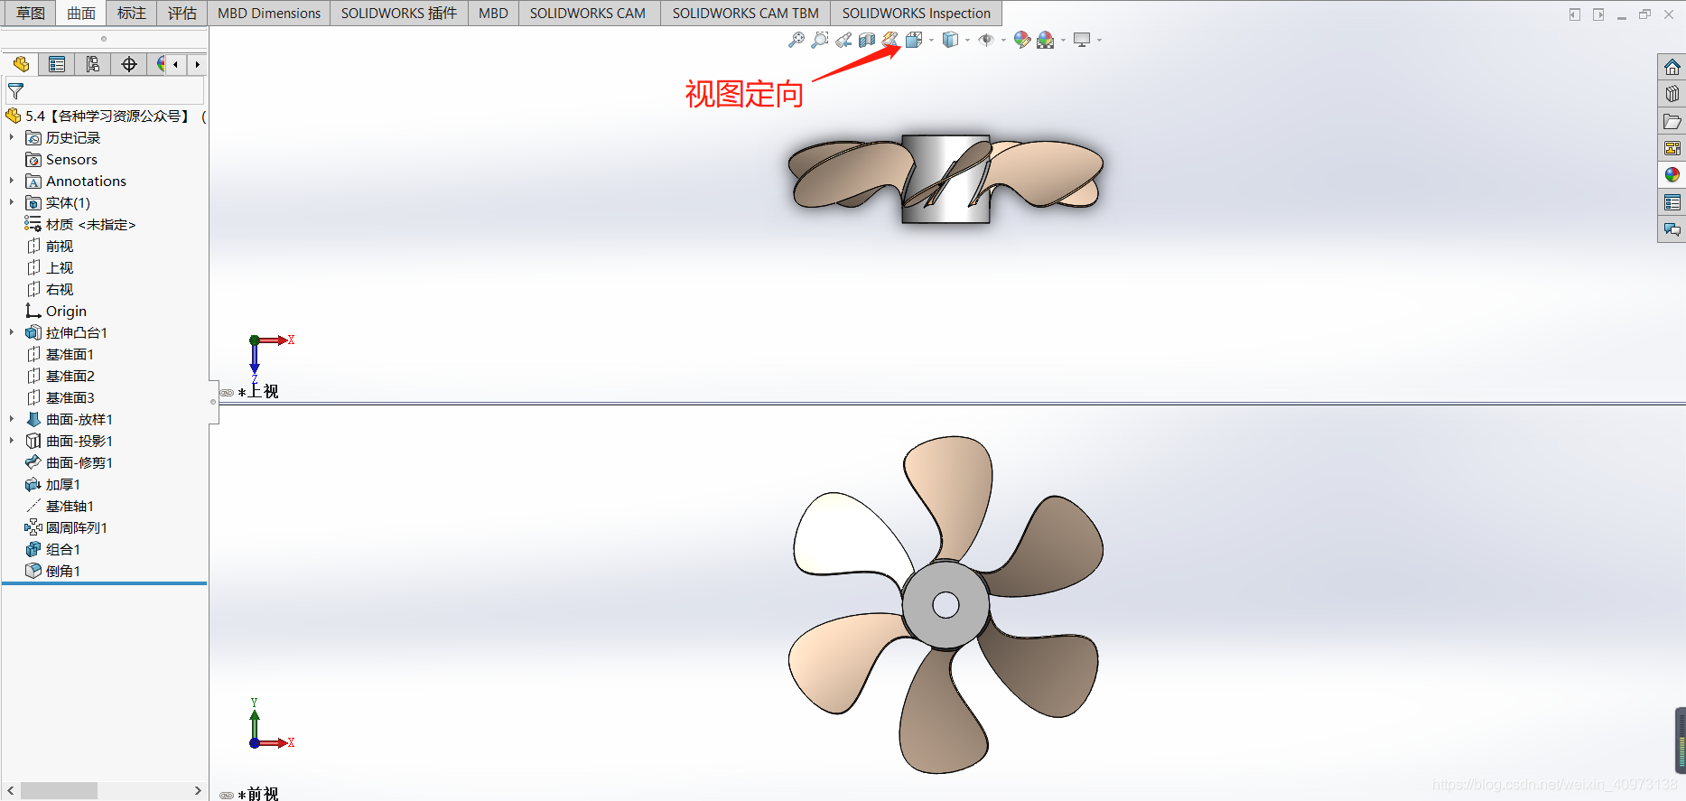This screenshot has height=801, width=1686.
Task: Select 材质 <未指定> in the tree
Action: point(80,224)
